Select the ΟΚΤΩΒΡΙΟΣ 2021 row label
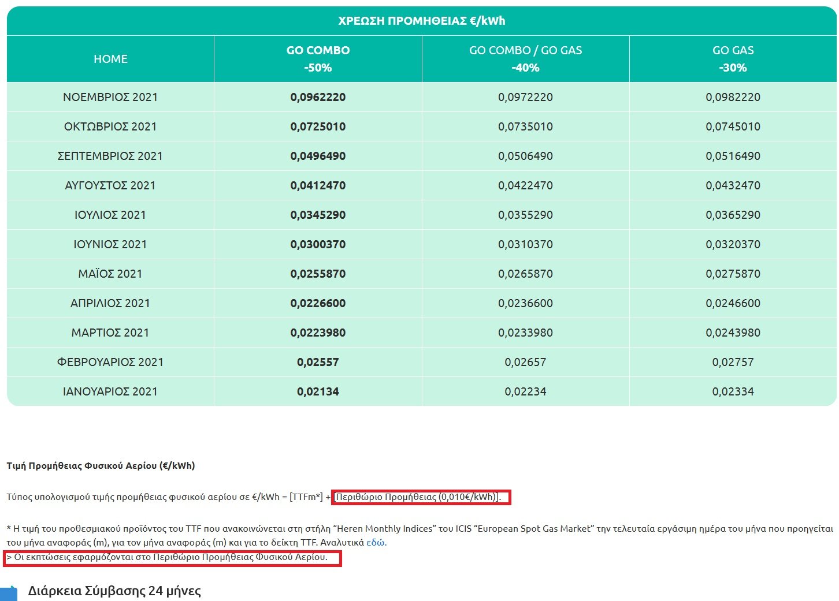The height and width of the screenshot is (601, 839). (110, 126)
